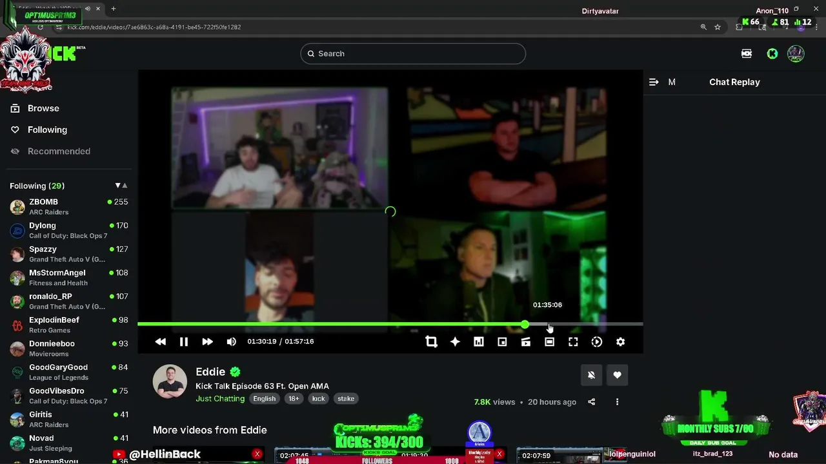Click the 7.8K views text

click(x=494, y=402)
